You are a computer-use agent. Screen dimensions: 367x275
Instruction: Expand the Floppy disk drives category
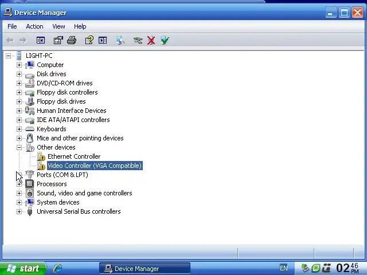(19, 101)
